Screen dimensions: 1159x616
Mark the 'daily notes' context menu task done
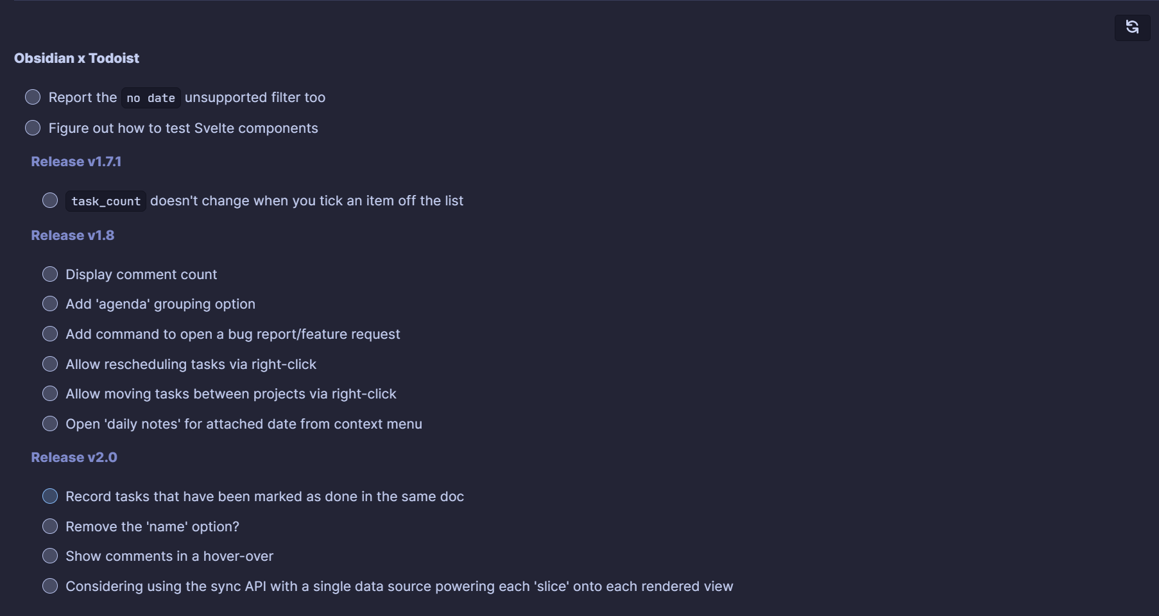click(50, 424)
